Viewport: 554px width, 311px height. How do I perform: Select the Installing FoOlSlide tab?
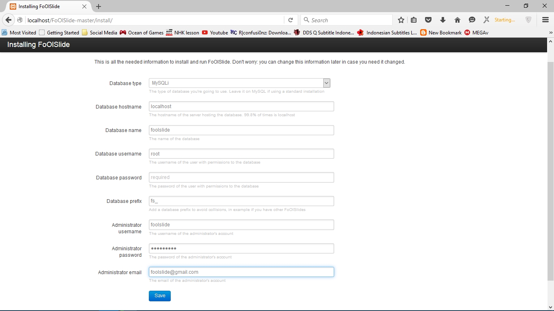pos(49,6)
